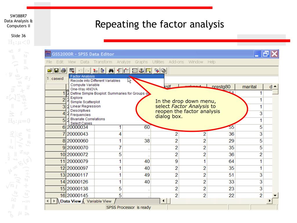Click the vertical scrollbar up arrow

[x=275, y=87]
